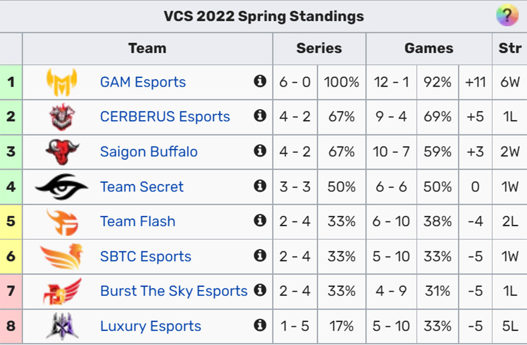Image resolution: width=527 pixels, height=345 pixels.
Task: Click the Games column header
Action: coord(429,49)
